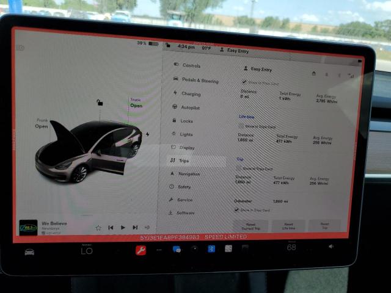
Task: Tap the Reset Trip button
Action: click(x=324, y=226)
